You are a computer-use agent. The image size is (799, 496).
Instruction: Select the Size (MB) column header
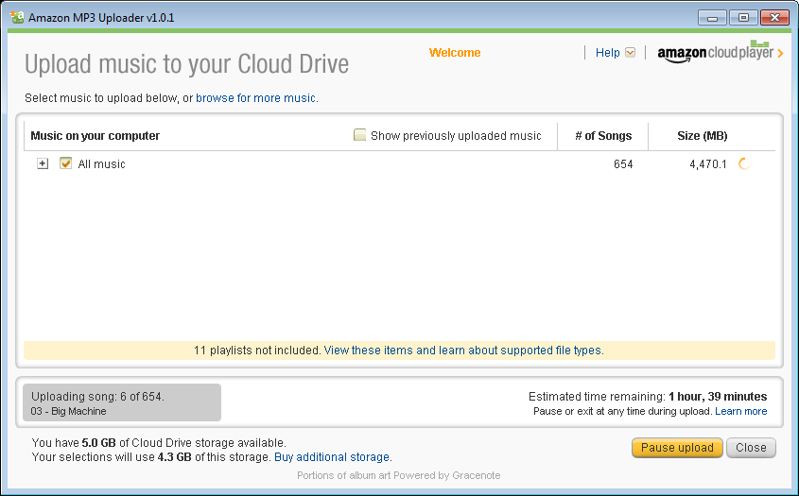coord(703,136)
